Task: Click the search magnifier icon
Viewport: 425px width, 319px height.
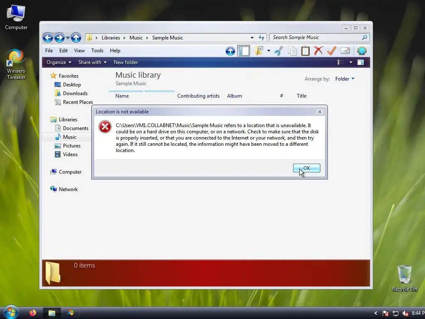Action: point(364,37)
